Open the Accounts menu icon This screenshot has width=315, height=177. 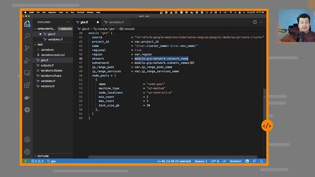(x=27, y=140)
